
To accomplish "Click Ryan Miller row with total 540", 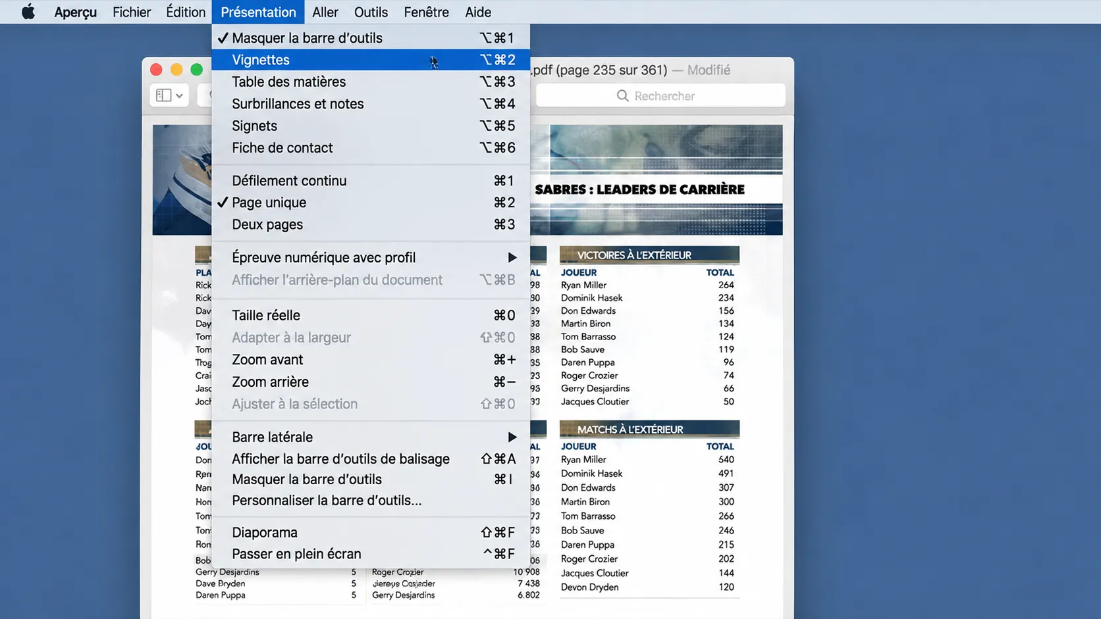I will pos(648,460).
